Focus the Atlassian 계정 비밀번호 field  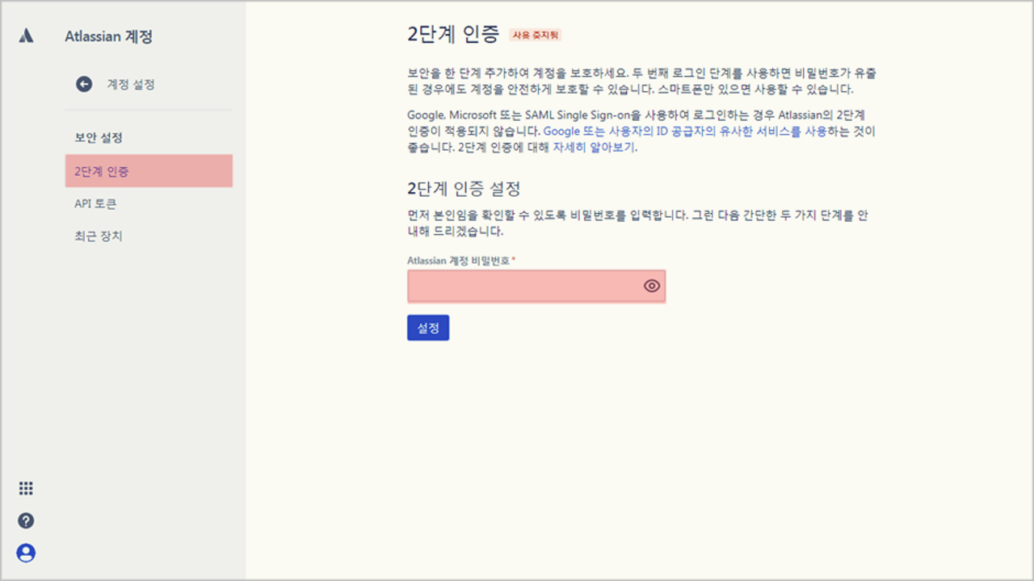(x=536, y=286)
